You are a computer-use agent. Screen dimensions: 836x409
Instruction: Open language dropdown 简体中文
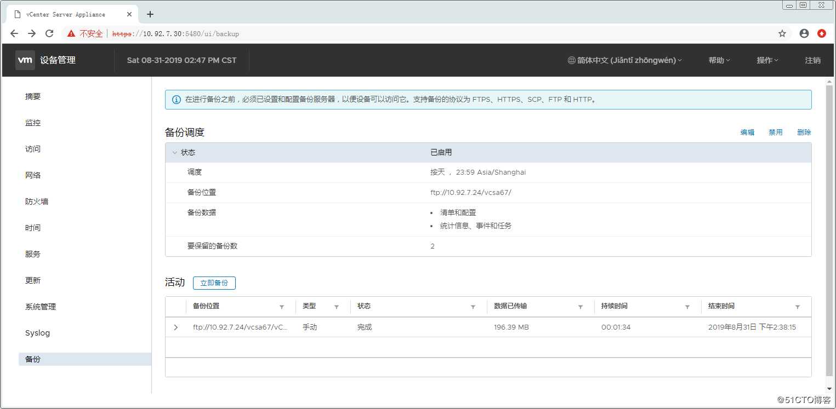[625, 60]
